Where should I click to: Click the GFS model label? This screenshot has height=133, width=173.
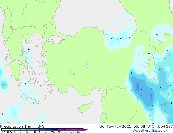pos(41,126)
